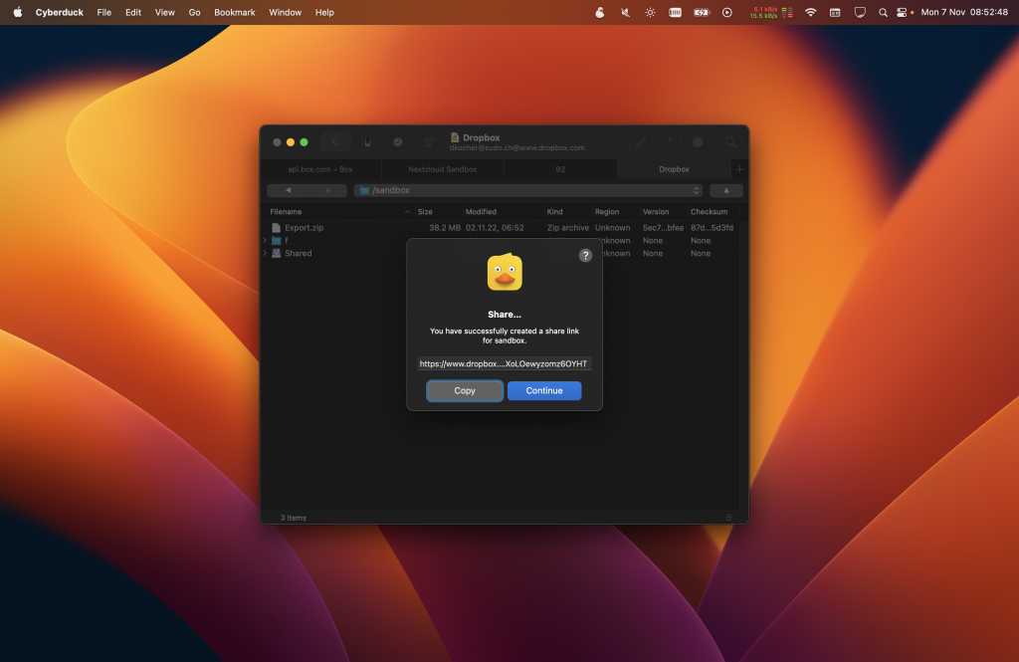Click the battery charging menu bar icon
The height and width of the screenshot is (662, 1019).
(702, 12)
